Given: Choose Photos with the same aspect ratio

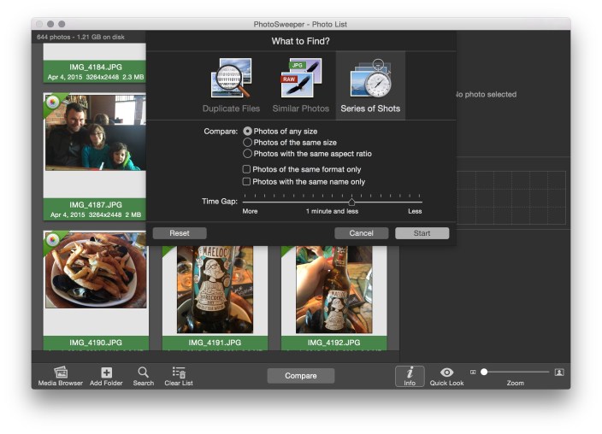Looking at the screenshot, I should pyautogui.click(x=248, y=154).
